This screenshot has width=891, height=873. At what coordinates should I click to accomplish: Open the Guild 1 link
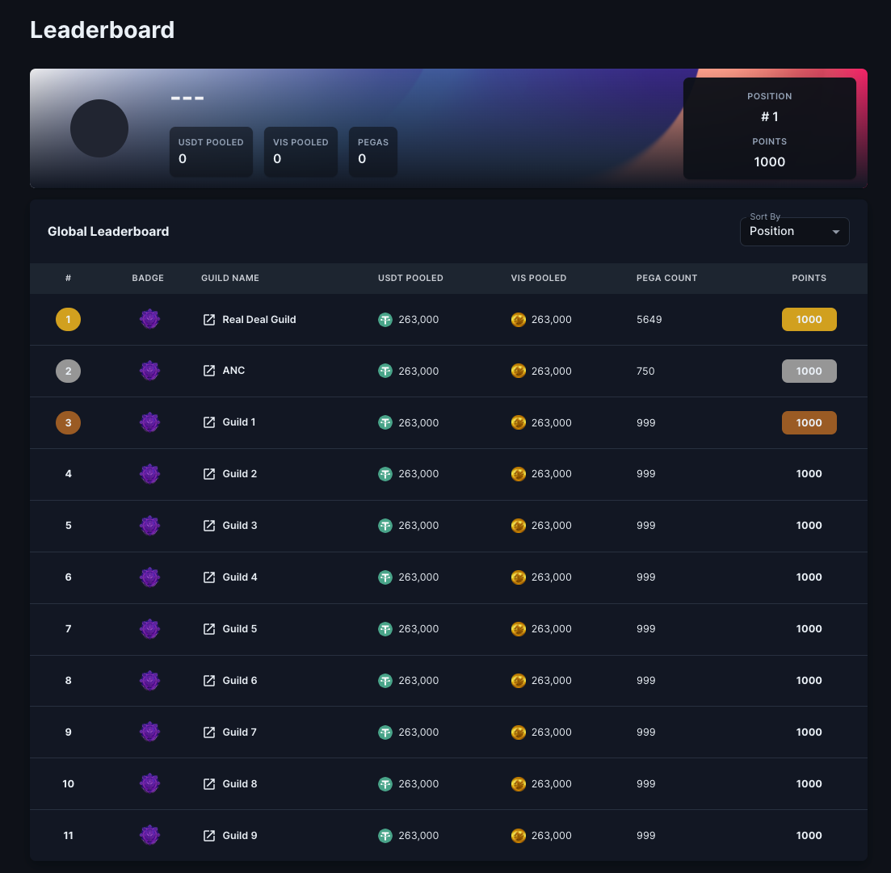(238, 422)
